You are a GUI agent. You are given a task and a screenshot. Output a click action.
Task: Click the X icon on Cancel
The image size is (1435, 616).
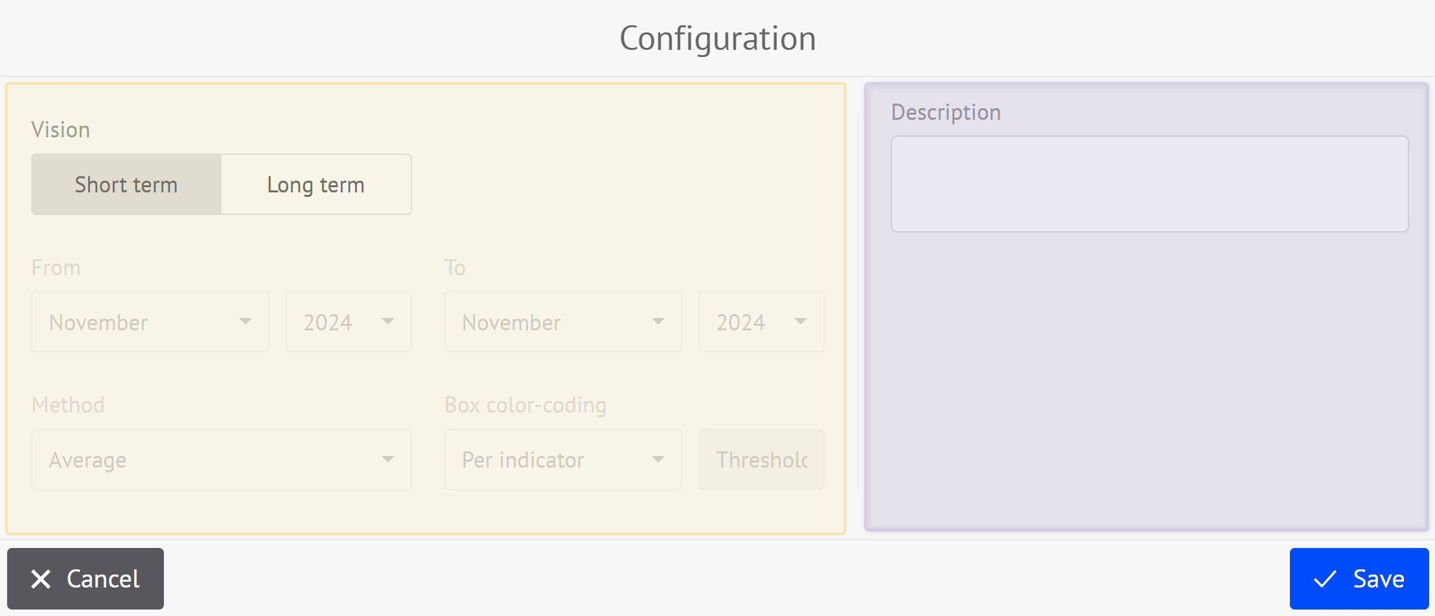41,579
